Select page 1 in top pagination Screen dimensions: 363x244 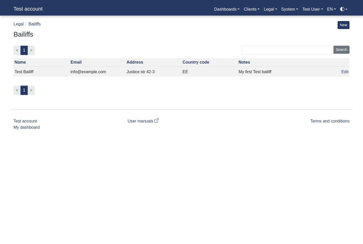[x=24, y=50]
